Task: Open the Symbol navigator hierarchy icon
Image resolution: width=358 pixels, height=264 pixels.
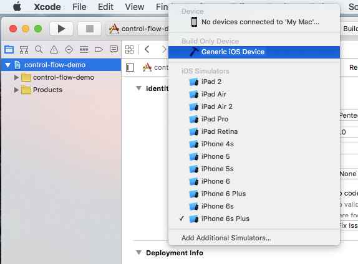Action: (24, 49)
